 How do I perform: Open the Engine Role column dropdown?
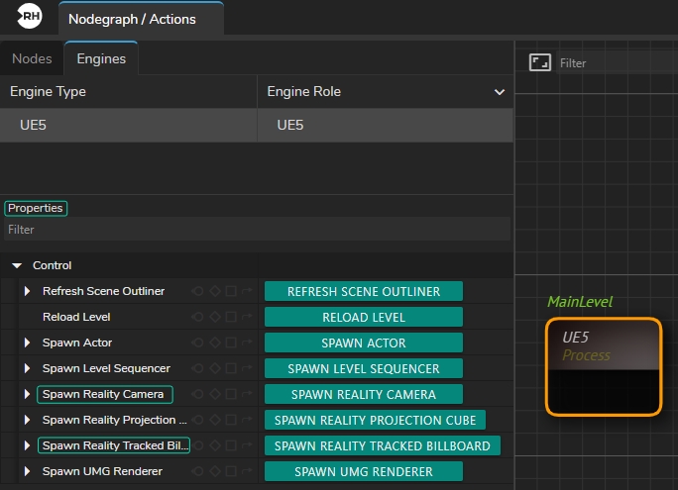tap(500, 92)
